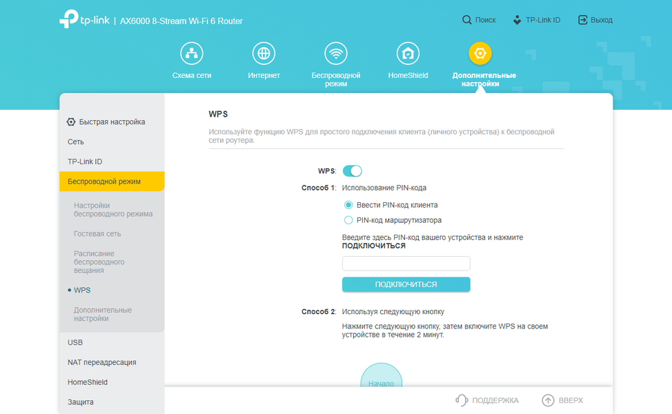Select Ввести PIN-код клиента radio option
This screenshot has width=672, height=414.
348,205
